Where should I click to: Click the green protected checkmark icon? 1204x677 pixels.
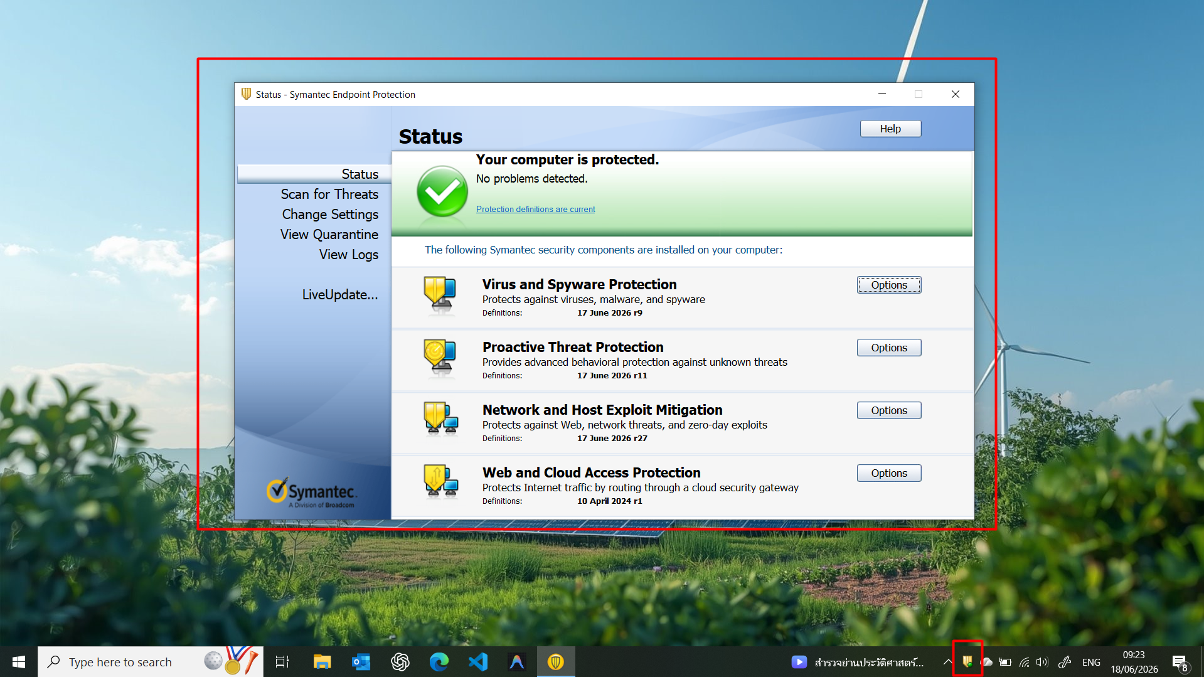point(442,191)
